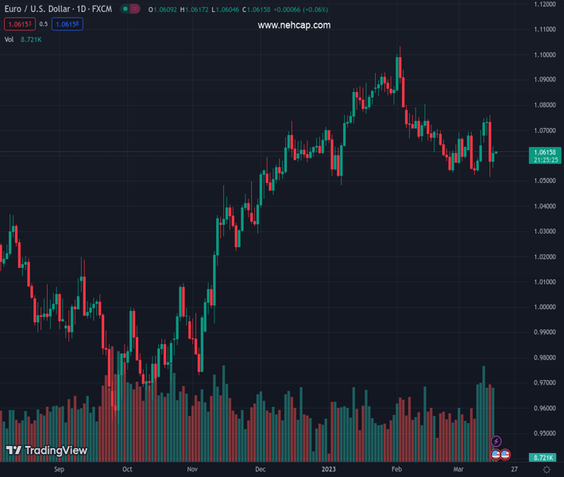
Task: Click the www.nehcap.com watermark text
Action: coord(294,25)
